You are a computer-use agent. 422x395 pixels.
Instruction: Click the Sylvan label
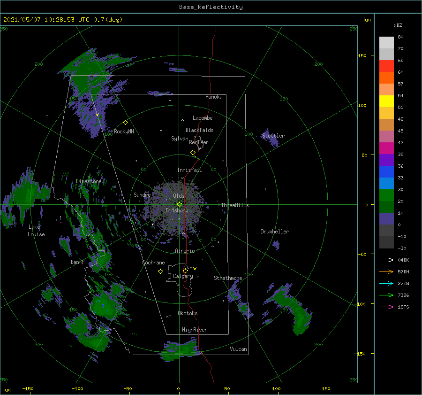(x=180, y=139)
